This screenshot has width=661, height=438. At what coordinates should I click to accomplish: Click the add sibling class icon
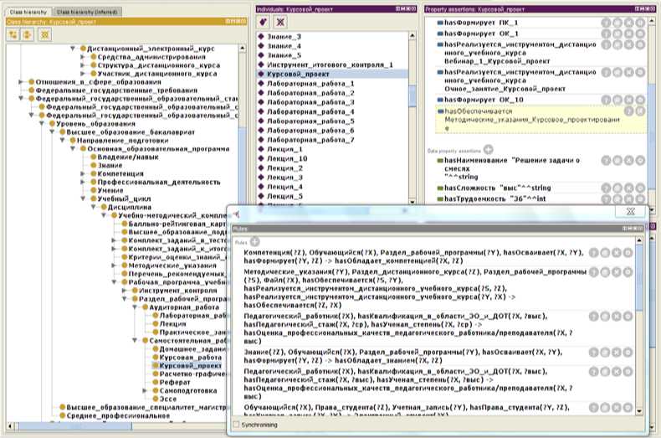point(27,35)
